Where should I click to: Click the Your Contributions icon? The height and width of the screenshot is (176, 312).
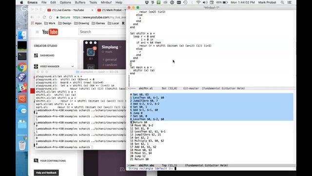(x=36, y=161)
